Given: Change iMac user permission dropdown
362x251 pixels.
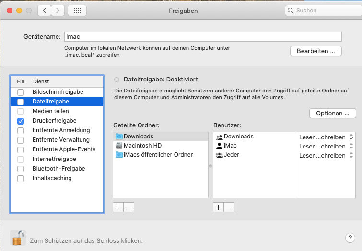Looking at the screenshot, I should click(326, 146).
